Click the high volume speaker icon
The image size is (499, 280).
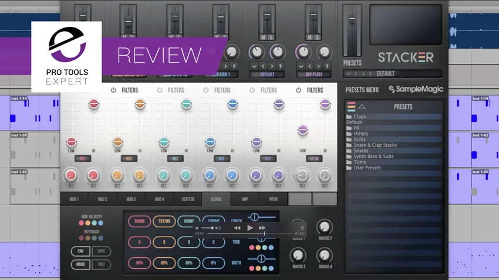218,228
